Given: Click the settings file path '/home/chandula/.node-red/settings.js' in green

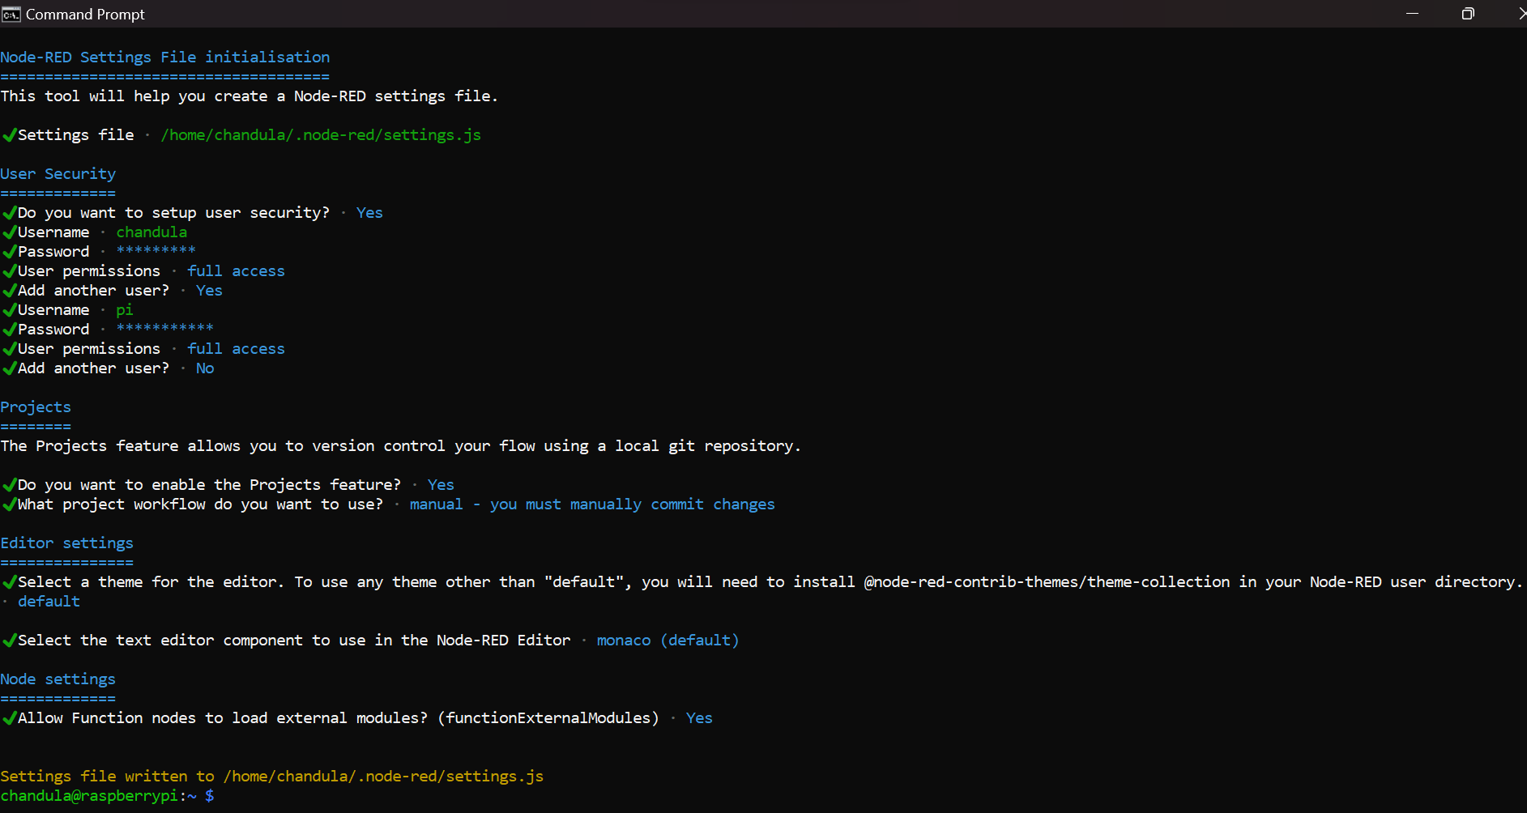Looking at the screenshot, I should [x=321, y=134].
